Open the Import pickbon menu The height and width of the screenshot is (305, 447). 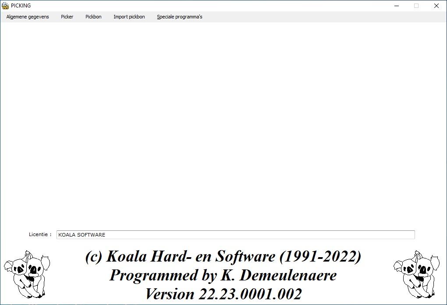[129, 17]
